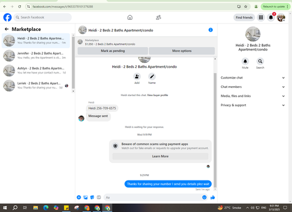
Task: Open the Marketplace listing thumbnail in chat header
Action: coord(80,42)
